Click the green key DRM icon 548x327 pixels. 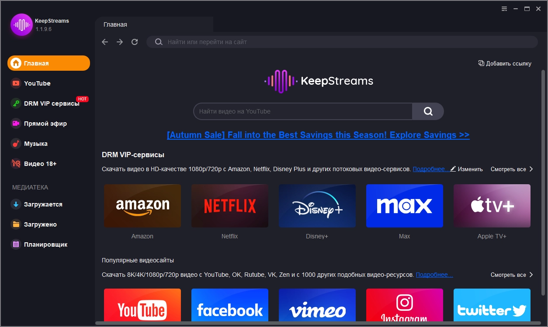click(16, 103)
